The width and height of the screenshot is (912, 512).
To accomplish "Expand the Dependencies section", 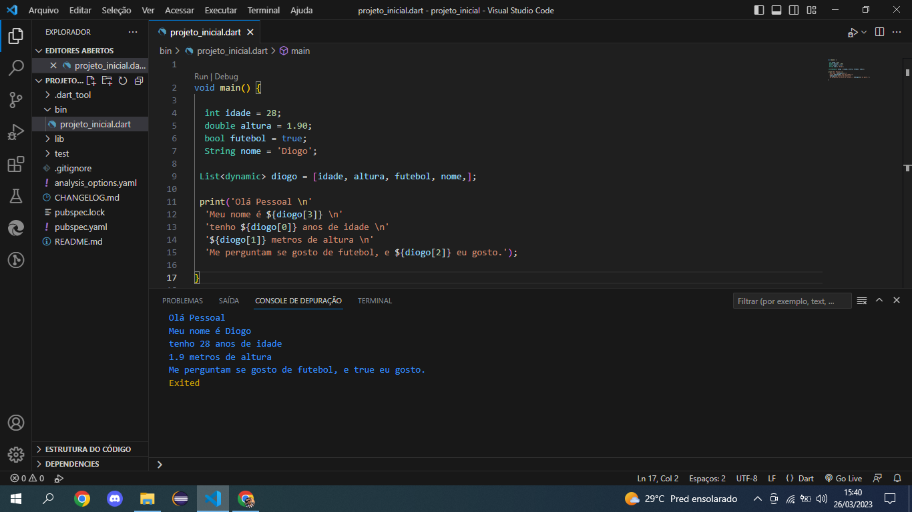I will (x=90, y=464).
